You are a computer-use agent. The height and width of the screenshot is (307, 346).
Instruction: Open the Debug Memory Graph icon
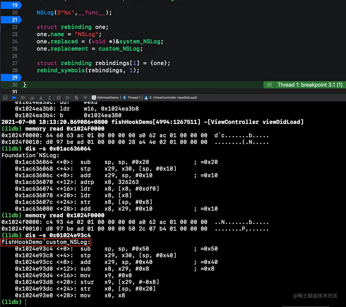[68, 98]
